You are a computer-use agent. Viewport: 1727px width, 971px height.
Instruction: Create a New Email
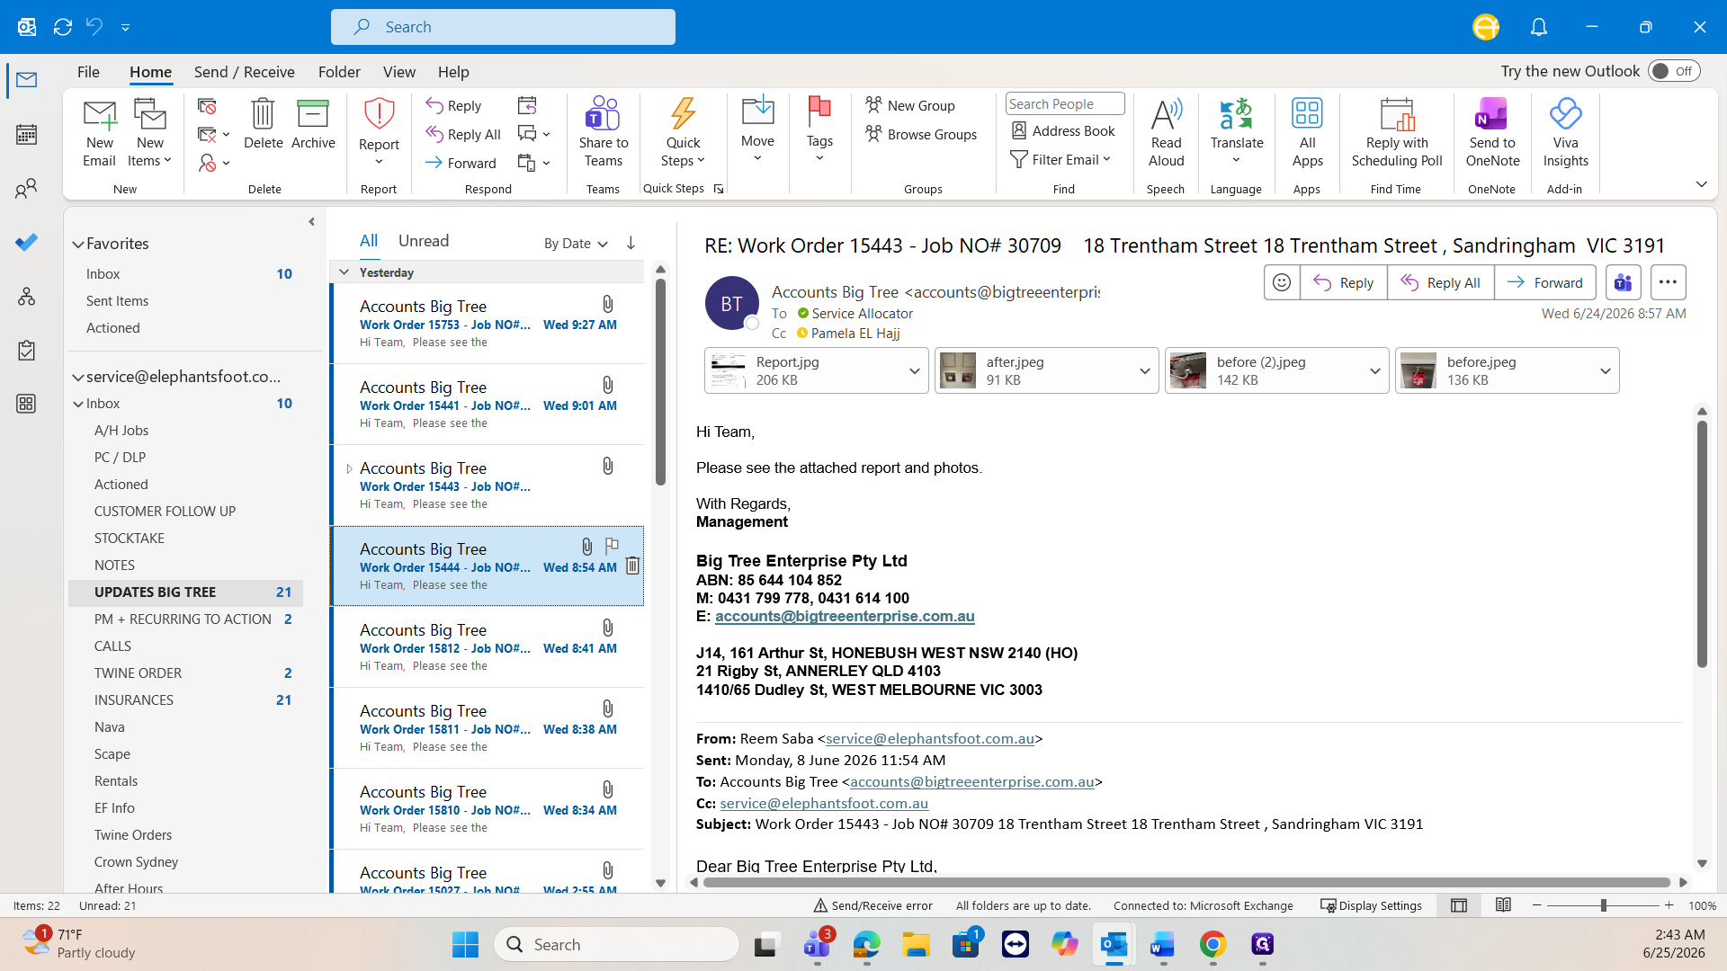(x=99, y=133)
